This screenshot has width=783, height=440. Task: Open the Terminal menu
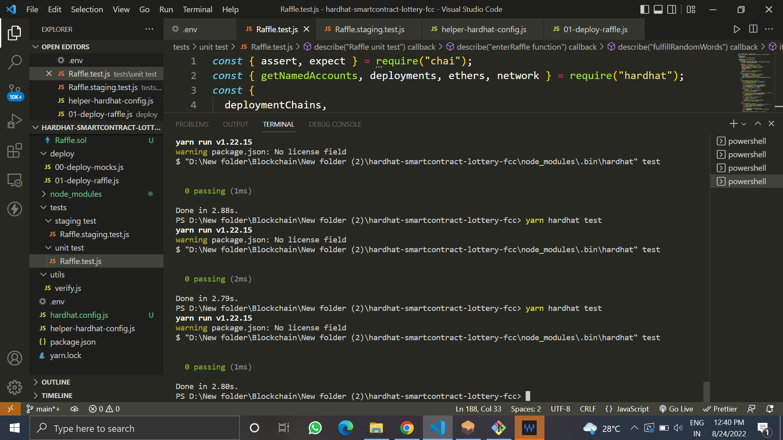tap(197, 9)
